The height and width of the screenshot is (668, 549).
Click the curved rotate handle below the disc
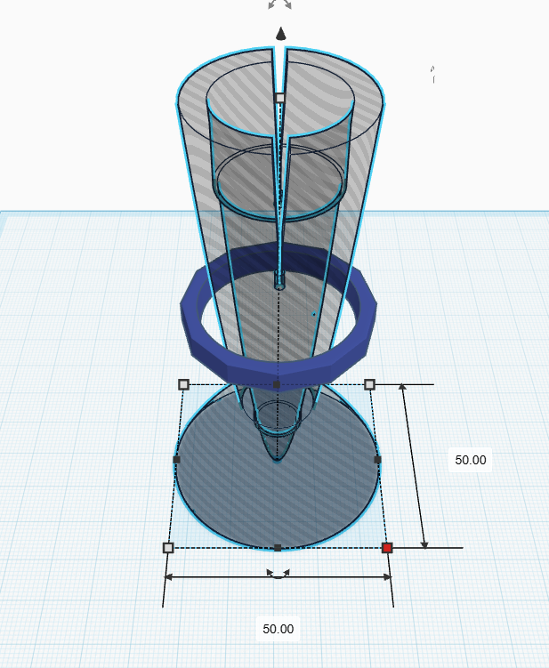click(x=279, y=574)
